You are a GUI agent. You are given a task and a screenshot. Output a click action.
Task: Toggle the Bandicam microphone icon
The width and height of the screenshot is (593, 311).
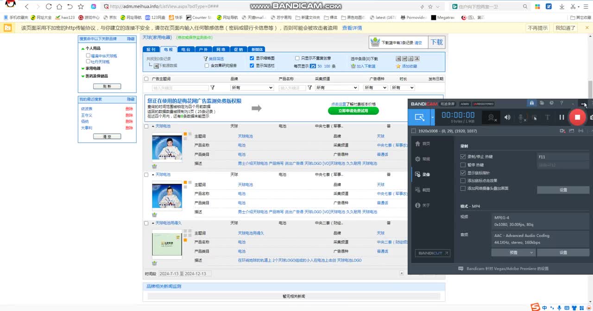522,118
